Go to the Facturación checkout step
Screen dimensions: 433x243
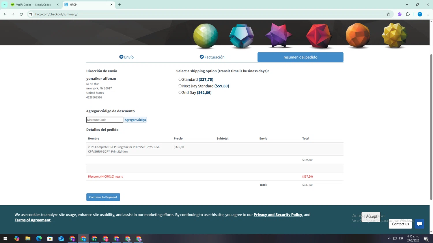pyautogui.click(x=212, y=57)
